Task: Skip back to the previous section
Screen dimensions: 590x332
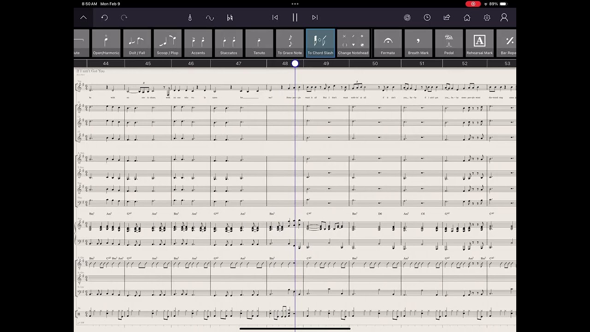Action: (275, 18)
